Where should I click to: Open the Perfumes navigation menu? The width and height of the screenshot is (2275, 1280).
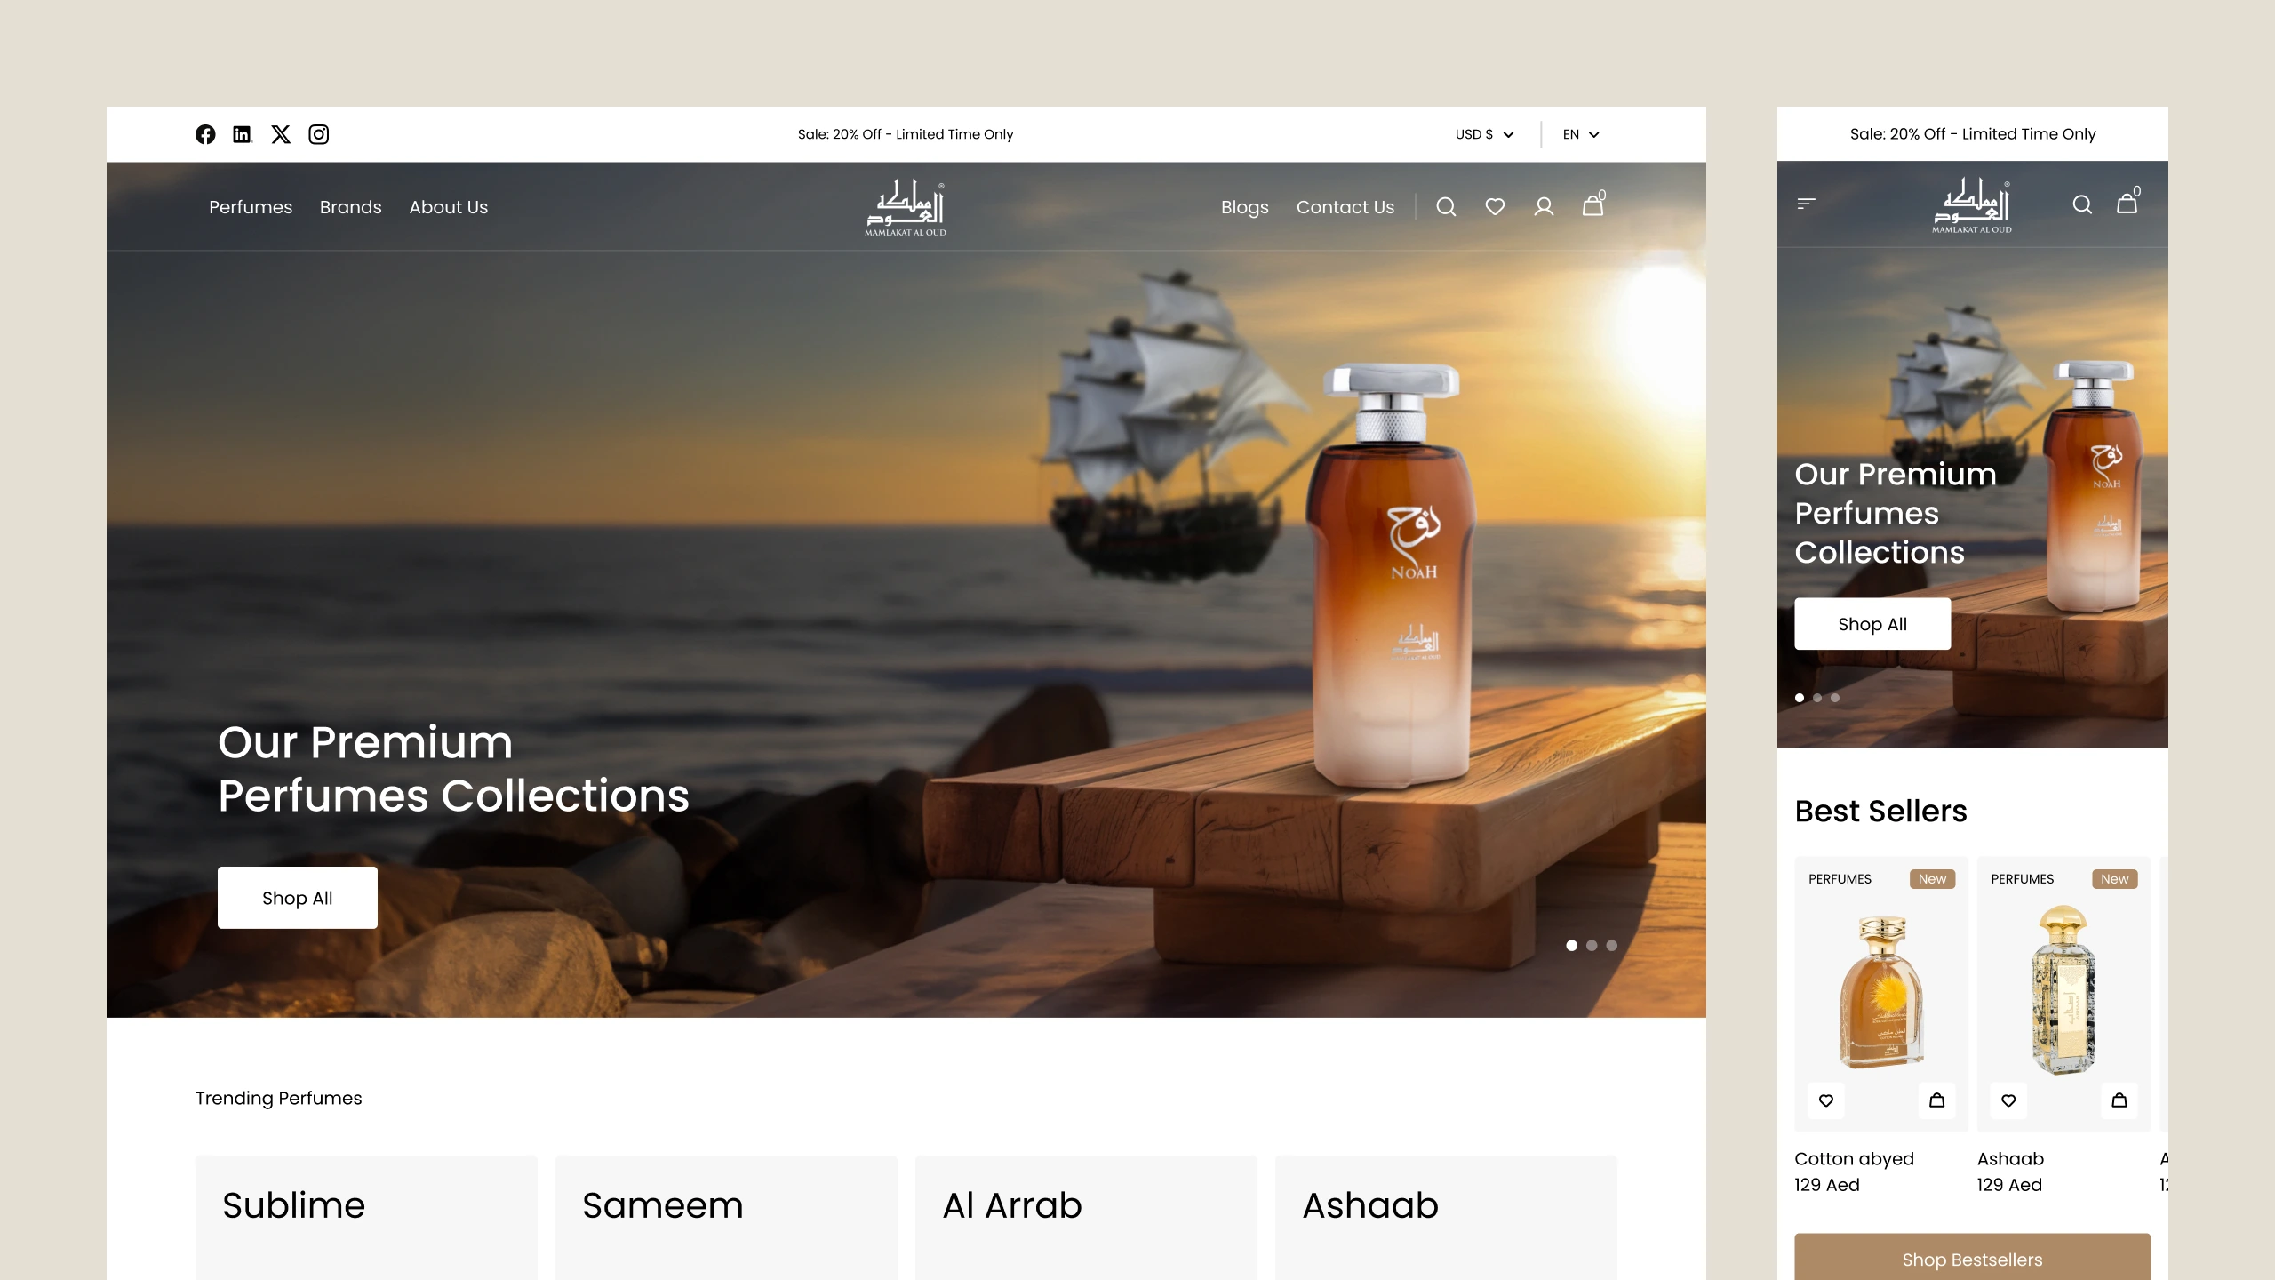click(x=251, y=207)
